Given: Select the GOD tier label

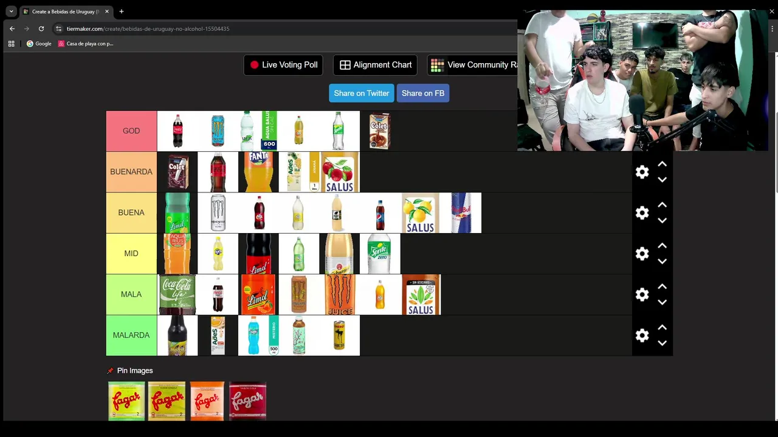Looking at the screenshot, I should (131, 131).
